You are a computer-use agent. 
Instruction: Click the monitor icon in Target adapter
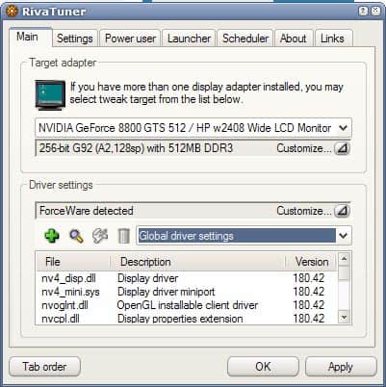click(50, 95)
